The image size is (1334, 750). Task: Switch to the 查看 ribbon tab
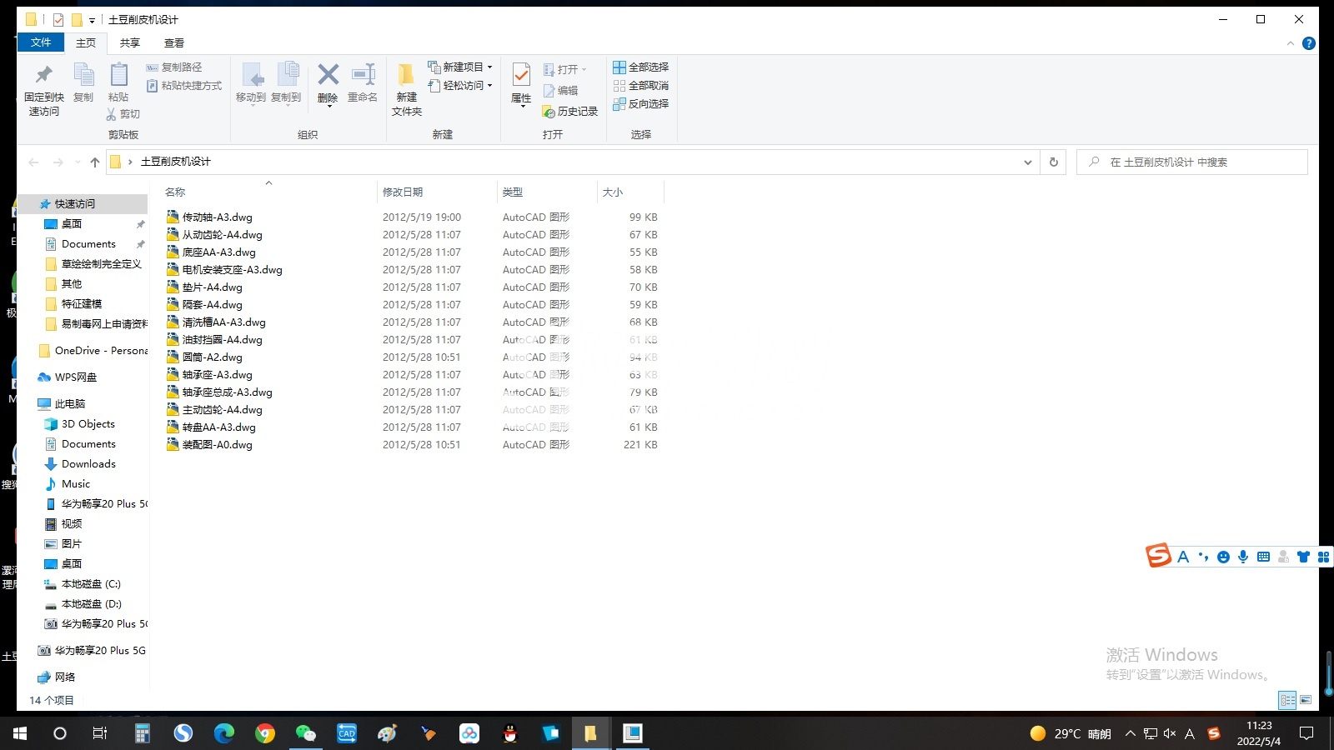[x=173, y=42]
